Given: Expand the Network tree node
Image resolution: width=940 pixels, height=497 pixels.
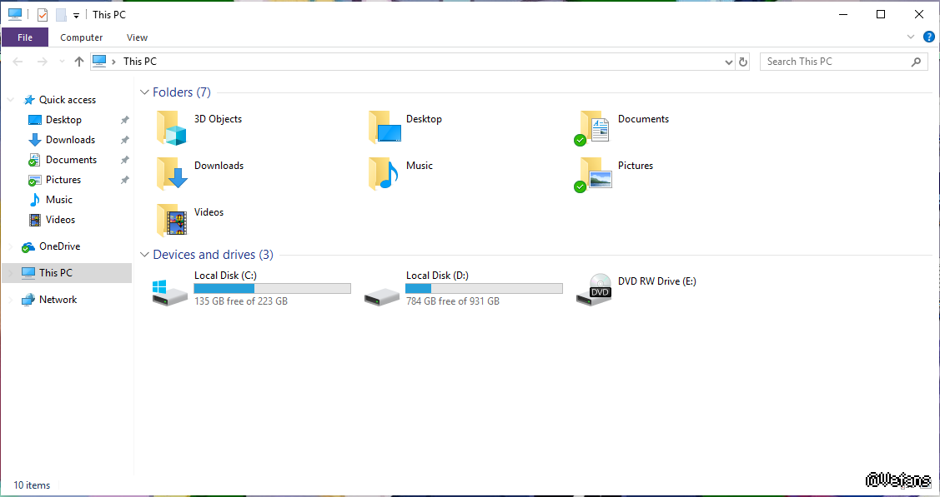Looking at the screenshot, I should 11,300.
